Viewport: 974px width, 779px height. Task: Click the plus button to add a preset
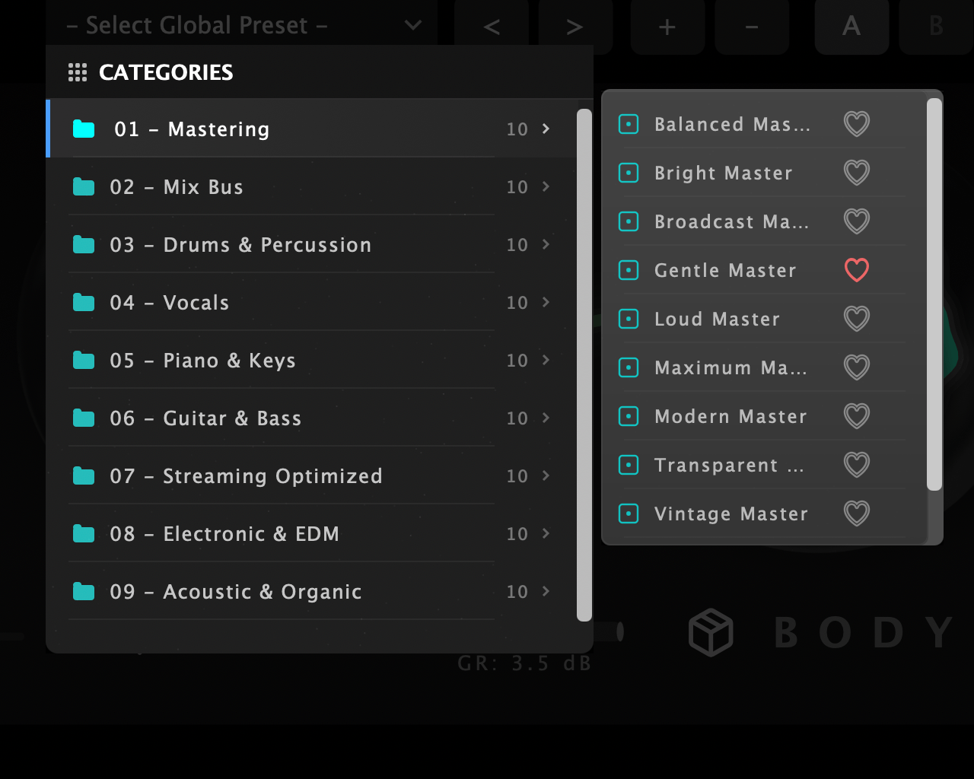(667, 27)
